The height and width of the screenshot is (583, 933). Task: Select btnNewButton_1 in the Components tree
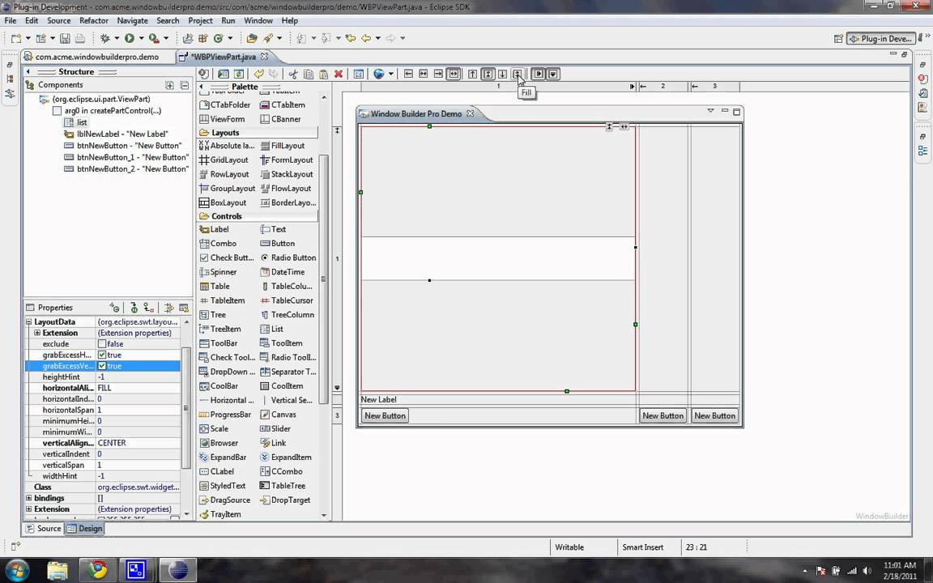point(126,157)
